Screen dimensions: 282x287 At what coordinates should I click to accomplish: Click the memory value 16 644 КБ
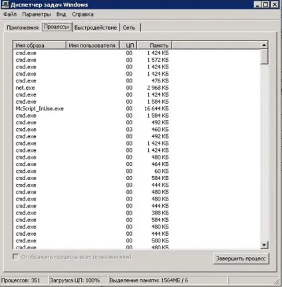156,108
